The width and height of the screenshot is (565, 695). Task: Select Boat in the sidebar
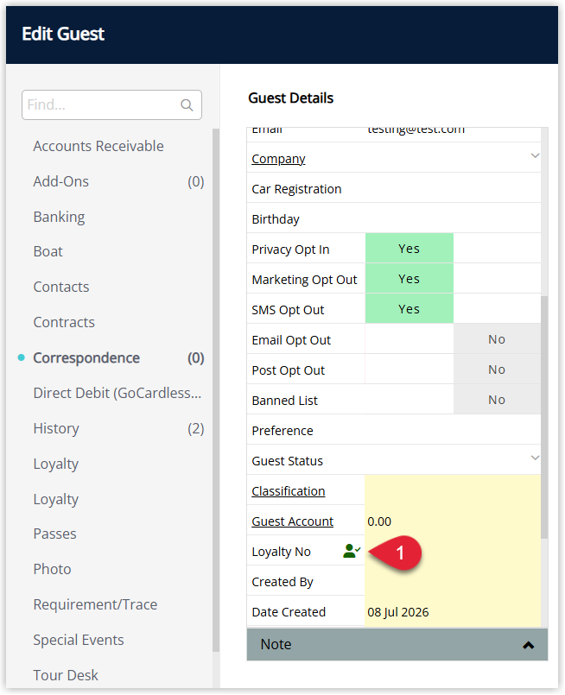pos(48,251)
